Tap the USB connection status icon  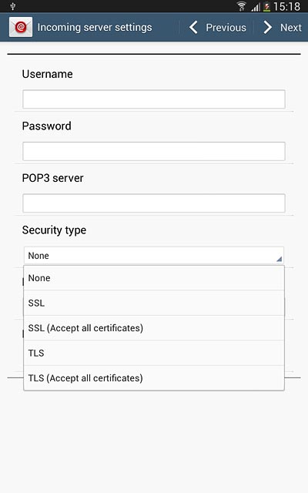tap(12, 6)
